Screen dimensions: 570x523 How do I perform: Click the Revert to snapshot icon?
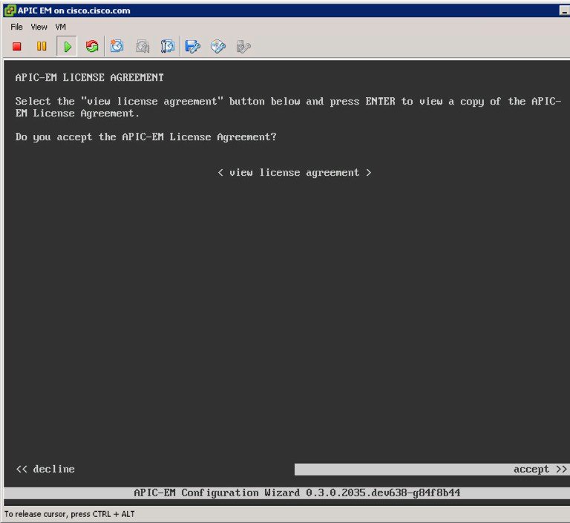click(142, 47)
